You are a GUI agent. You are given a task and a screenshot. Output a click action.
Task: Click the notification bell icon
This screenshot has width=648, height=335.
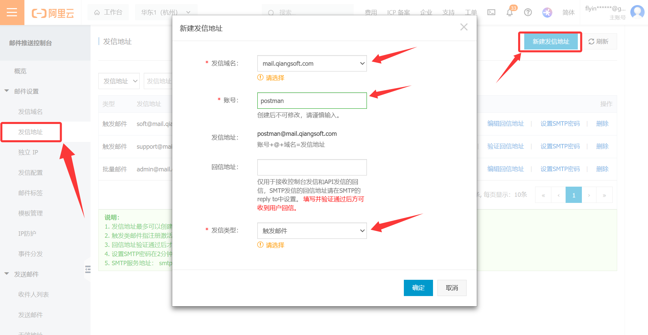[x=509, y=13]
